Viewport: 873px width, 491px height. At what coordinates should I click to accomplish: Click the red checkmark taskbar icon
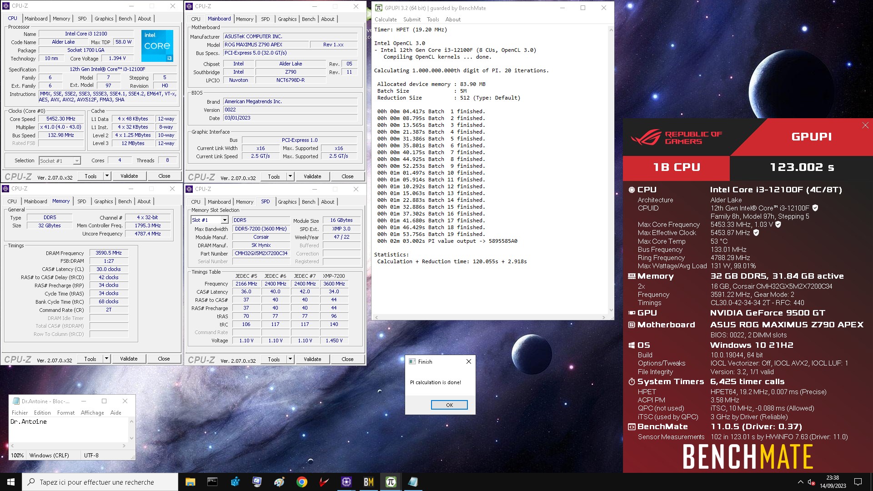tap(324, 482)
